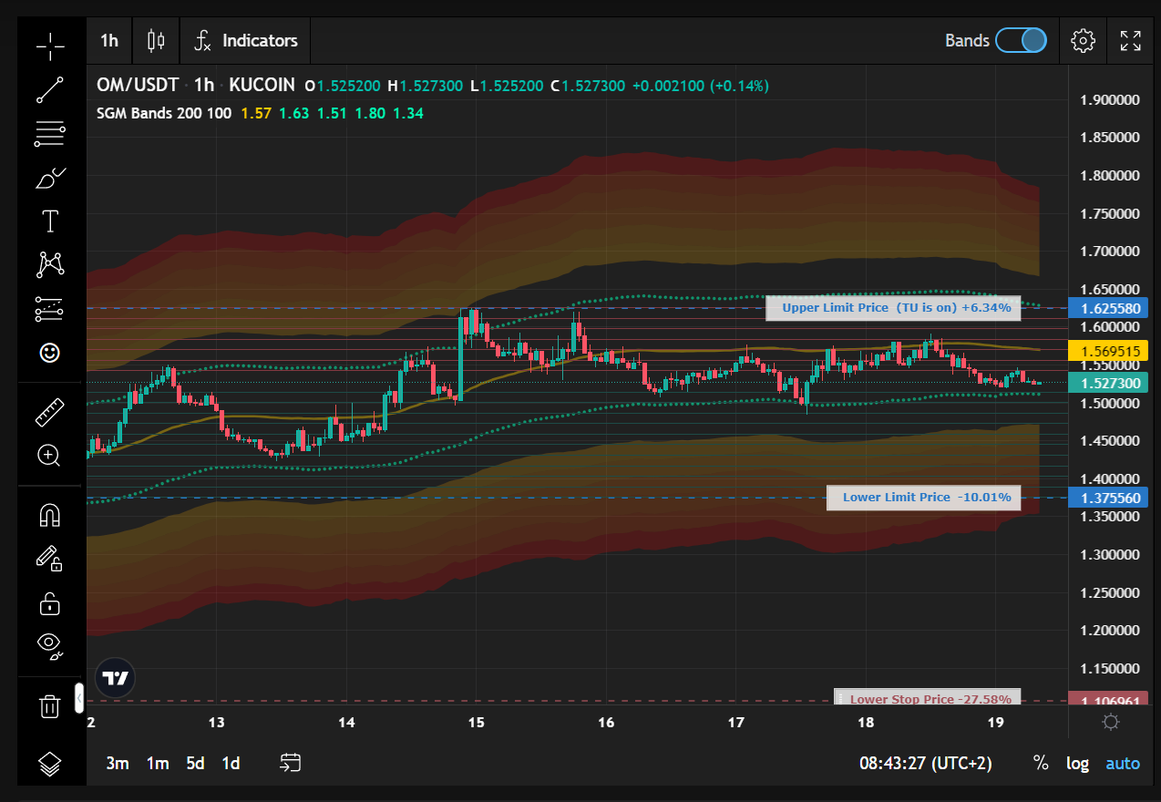1161x802 pixels.
Task: Enable log scale on price axis
Action: coord(1077,763)
